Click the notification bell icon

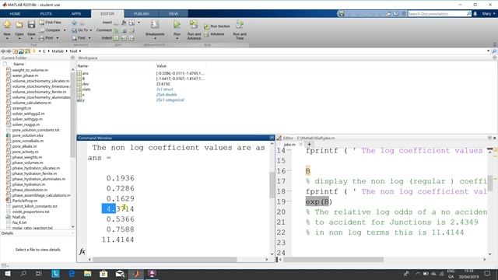pyautogui.click(x=475, y=14)
